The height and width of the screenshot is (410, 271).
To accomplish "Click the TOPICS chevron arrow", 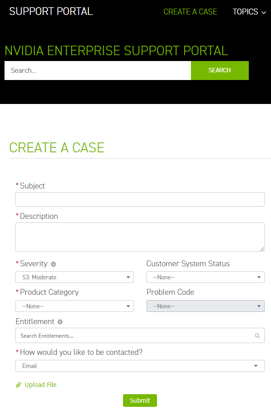I will pyautogui.click(x=264, y=12).
